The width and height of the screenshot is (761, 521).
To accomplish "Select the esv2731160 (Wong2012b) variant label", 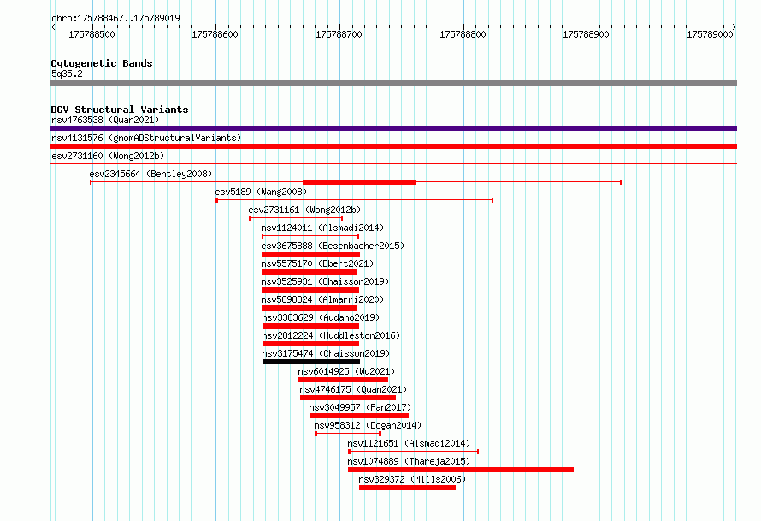I will click(108, 156).
